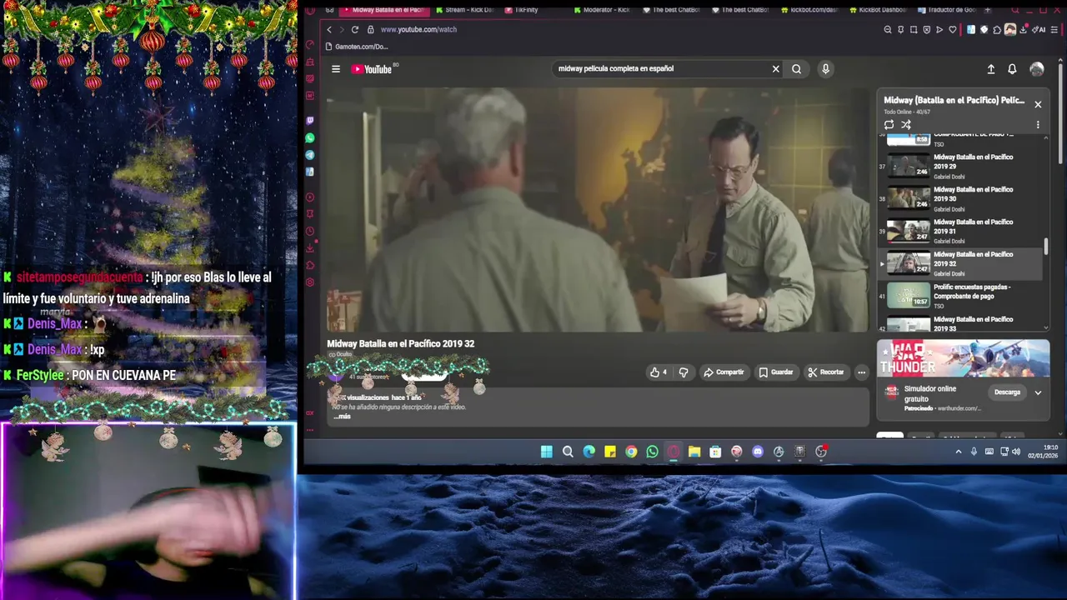Expand the video description with ...más
Viewport: 1067px width, 600px height.
pos(342,416)
